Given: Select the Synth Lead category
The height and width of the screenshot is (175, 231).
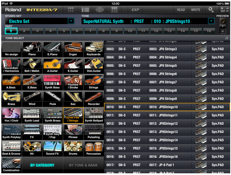Looking at the screenshot, I should click(32, 115).
